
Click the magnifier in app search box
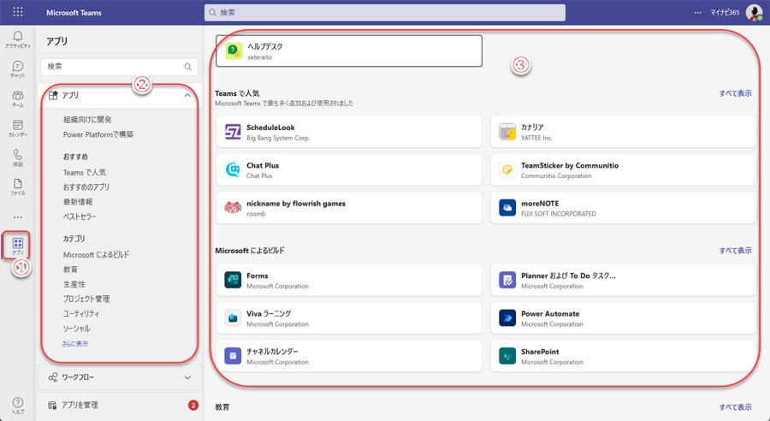(x=187, y=67)
